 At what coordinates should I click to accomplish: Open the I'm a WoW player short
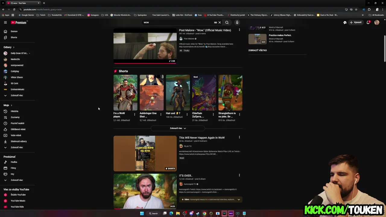(x=125, y=93)
